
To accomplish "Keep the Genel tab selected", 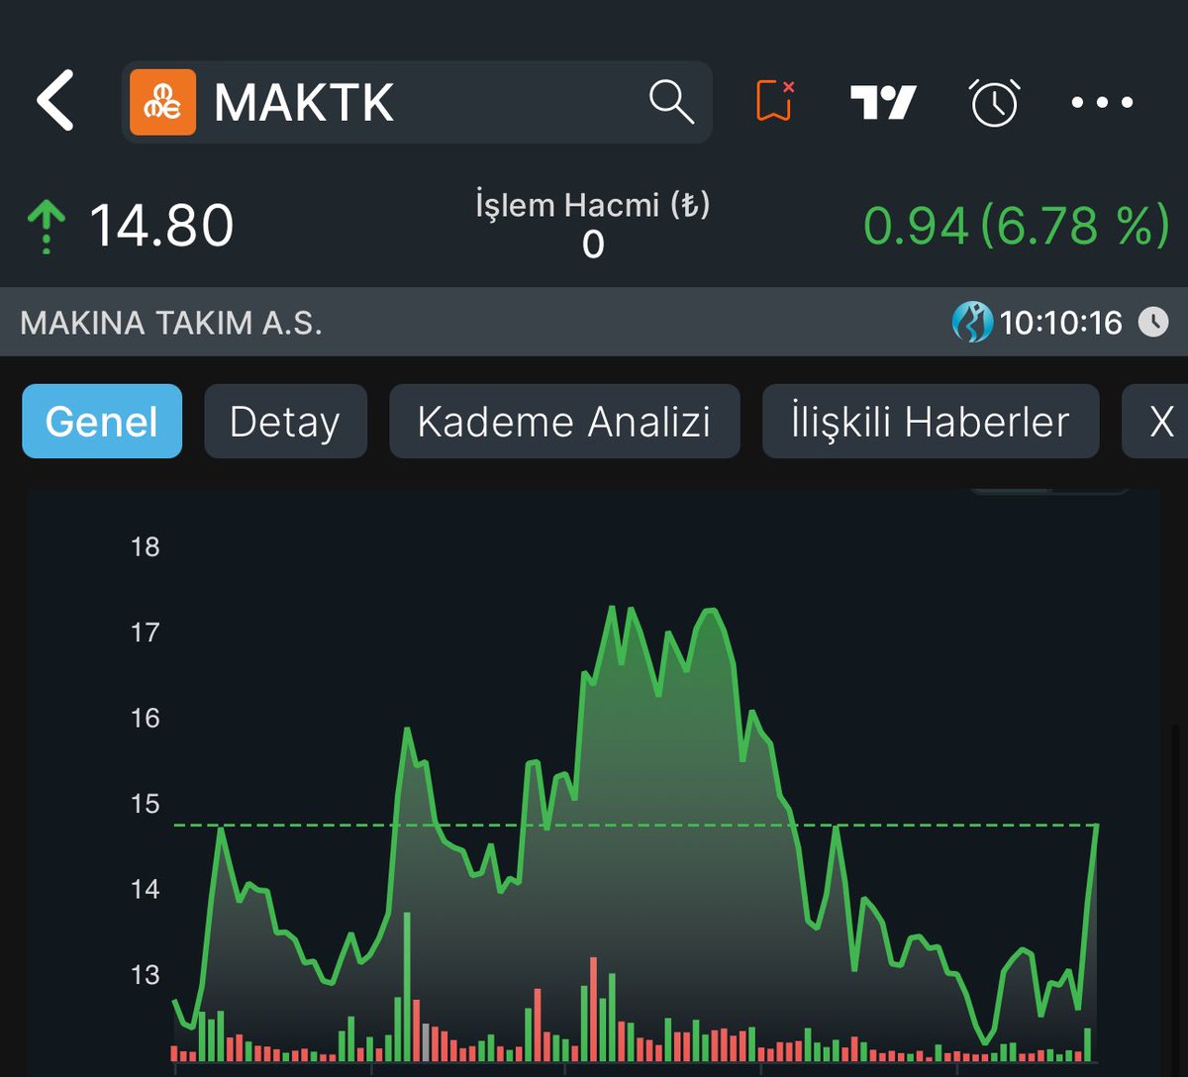I will (102, 421).
